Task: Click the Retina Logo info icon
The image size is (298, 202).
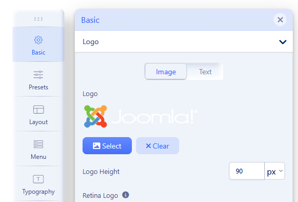Action: pos(126,195)
